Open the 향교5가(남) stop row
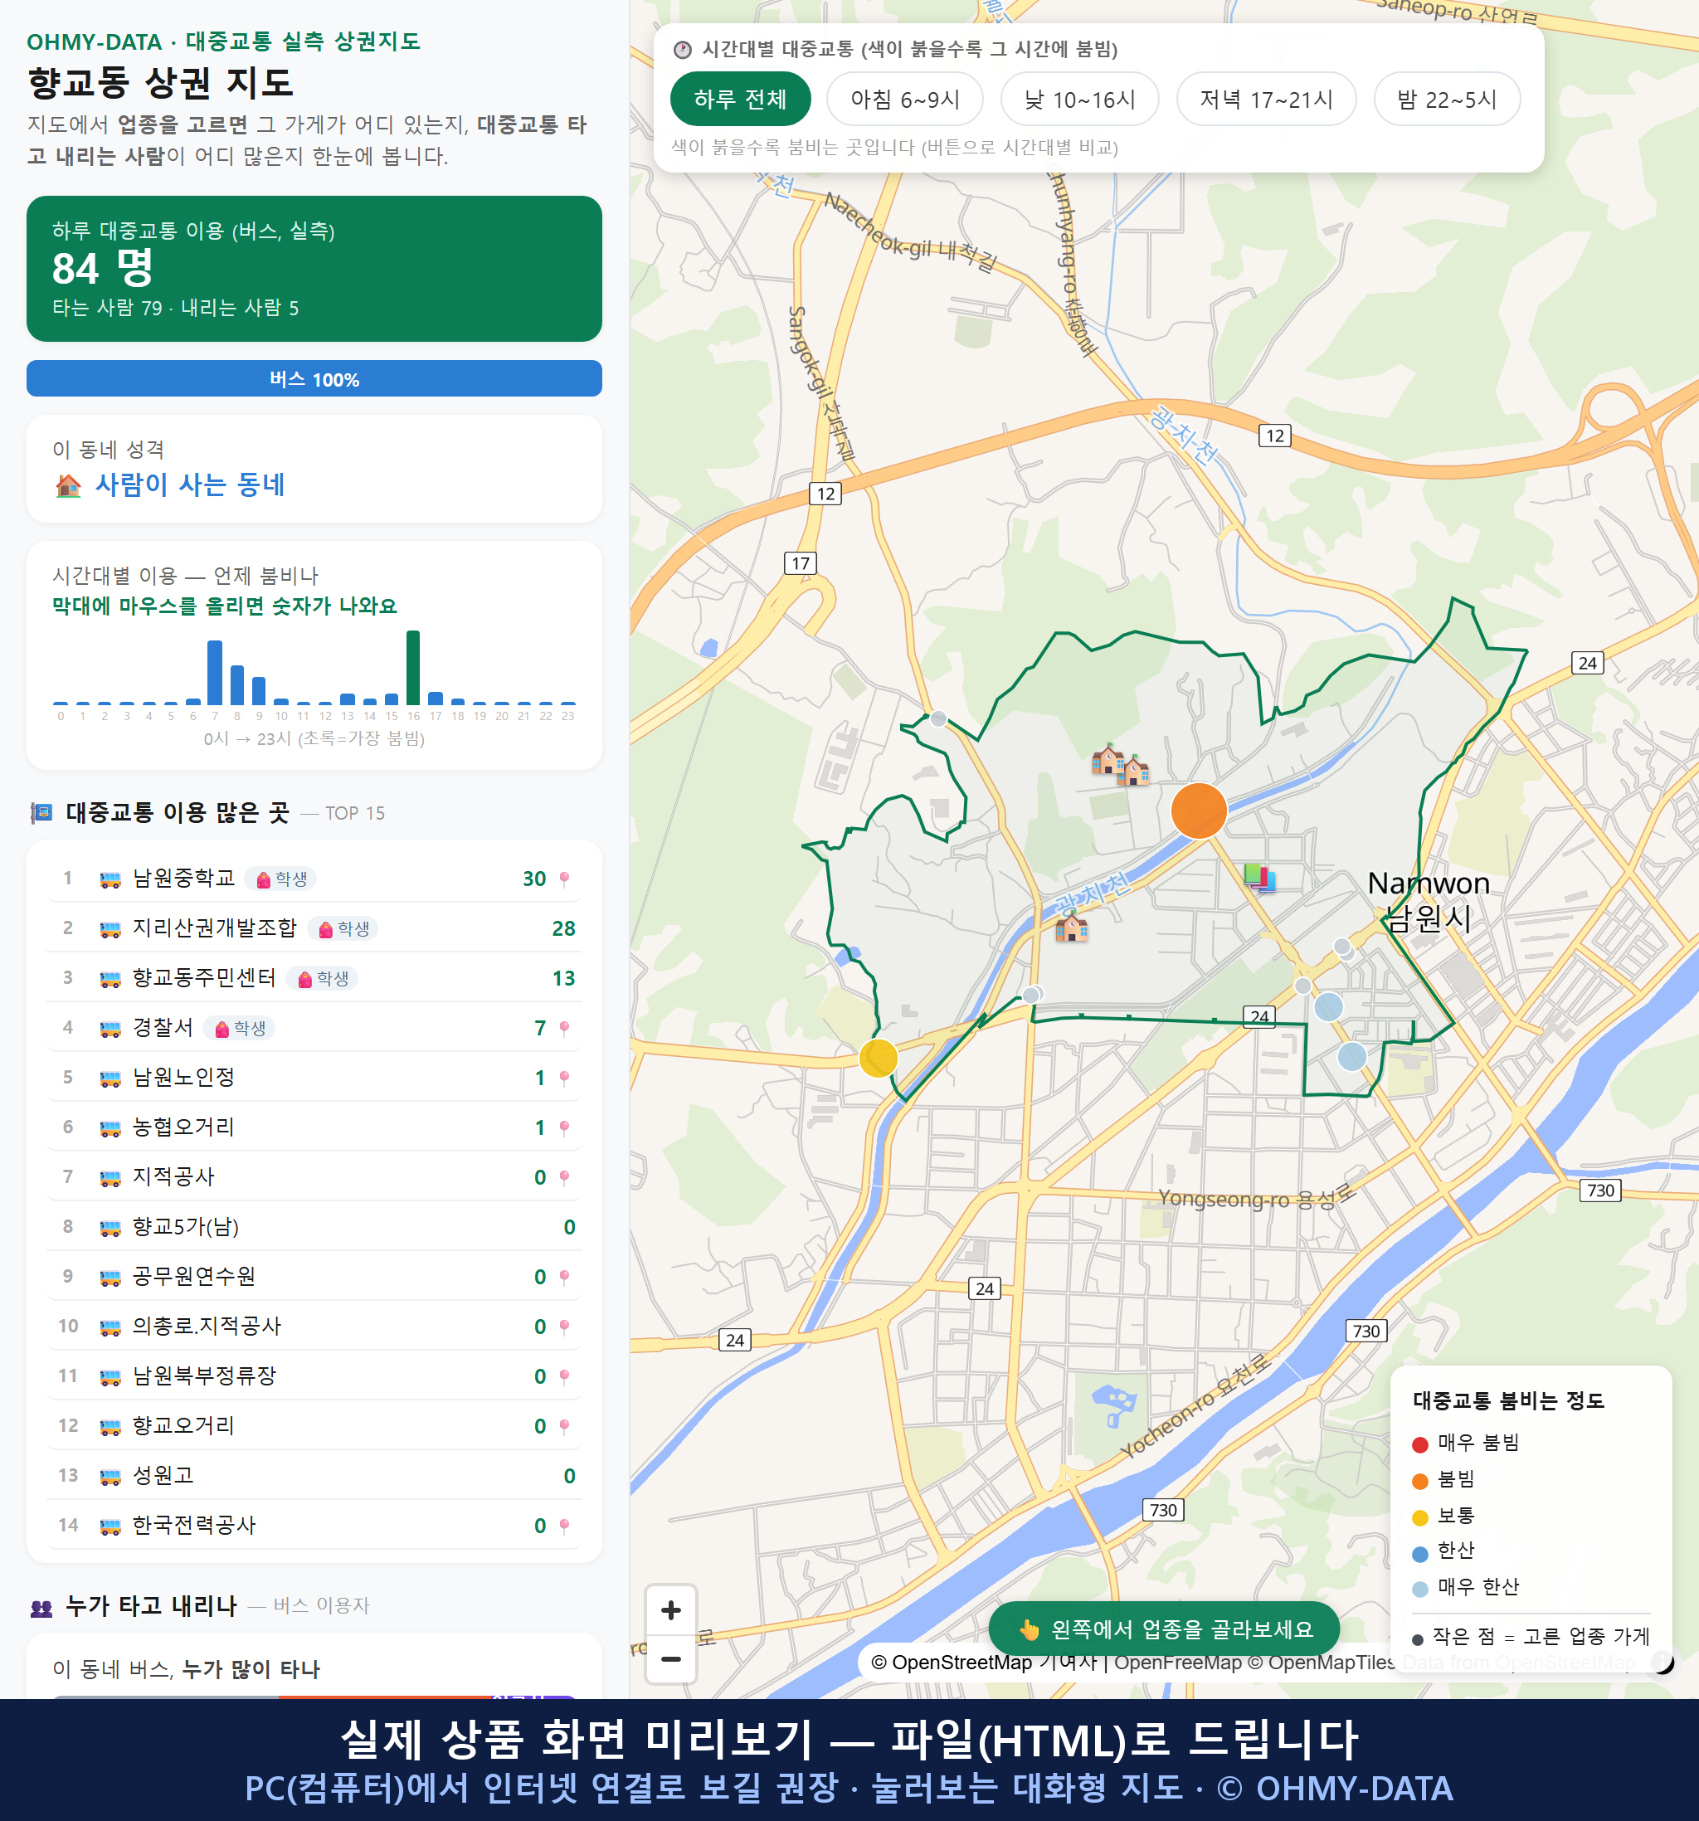 point(314,1226)
